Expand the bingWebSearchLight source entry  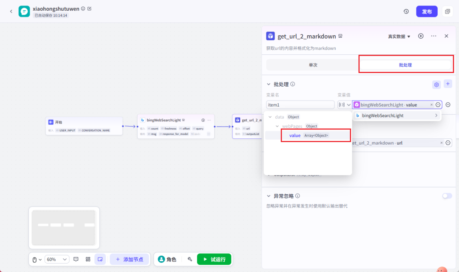coord(397,115)
